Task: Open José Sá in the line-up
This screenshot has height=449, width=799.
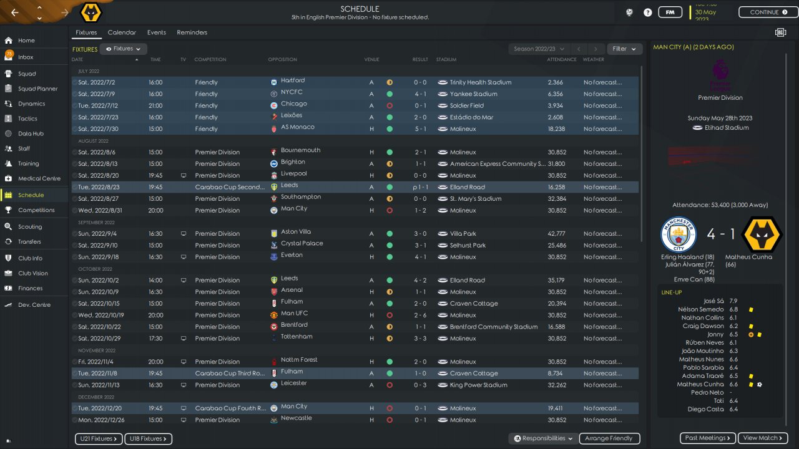Action: pyautogui.click(x=713, y=301)
